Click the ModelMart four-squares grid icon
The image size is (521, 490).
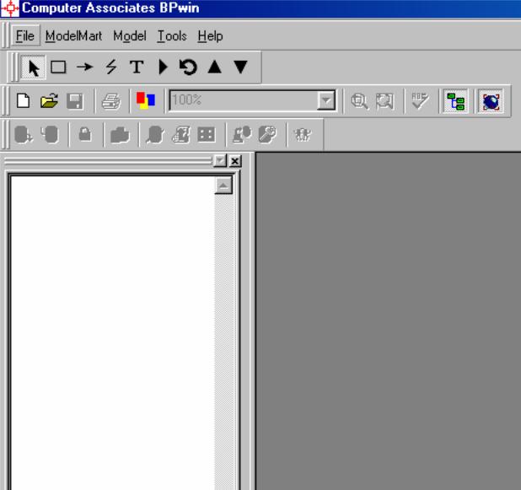pos(207,135)
